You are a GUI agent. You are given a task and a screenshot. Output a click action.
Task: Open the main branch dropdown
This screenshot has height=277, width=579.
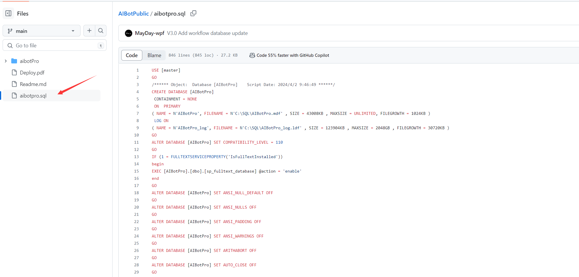click(41, 31)
